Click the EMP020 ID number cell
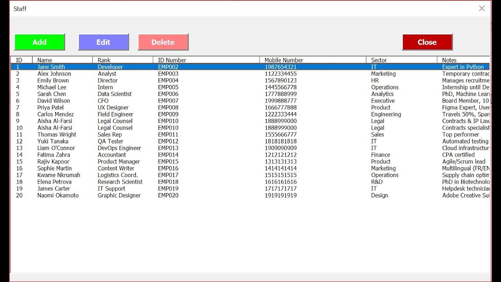Viewport: 501px width, 282px height. [168, 195]
